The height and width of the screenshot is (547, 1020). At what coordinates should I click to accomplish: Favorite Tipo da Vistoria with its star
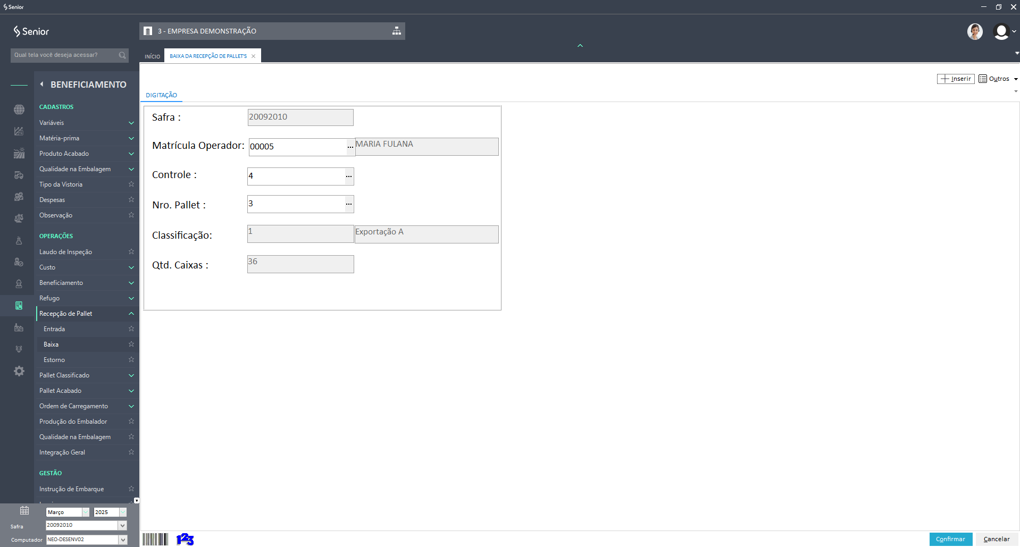131,184
